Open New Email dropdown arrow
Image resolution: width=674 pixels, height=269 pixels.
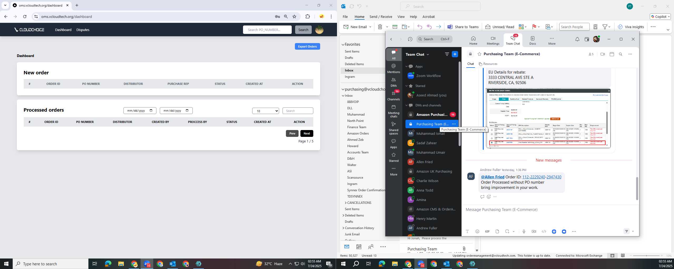coord(370,27)
